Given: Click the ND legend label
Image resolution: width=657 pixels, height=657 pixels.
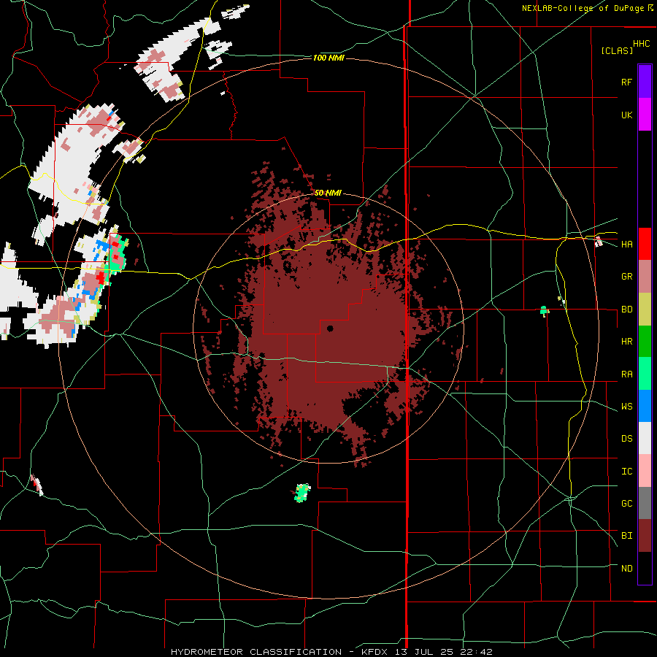Looking at the screenshot, I should (626, 568).
